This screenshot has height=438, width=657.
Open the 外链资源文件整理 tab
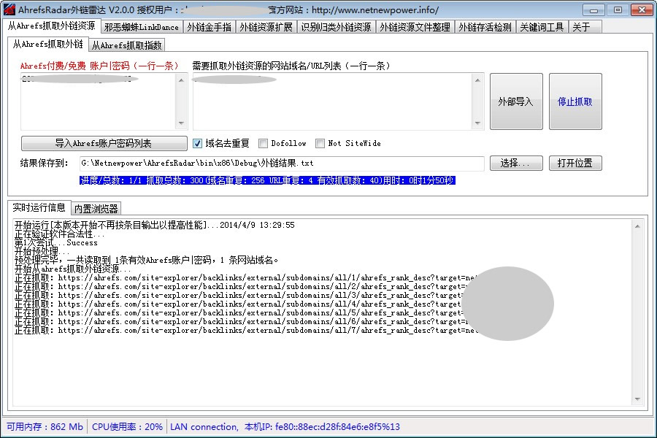[415, 27]
